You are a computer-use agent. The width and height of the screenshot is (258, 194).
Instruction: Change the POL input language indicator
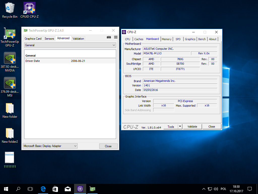[x=223, y=189]
